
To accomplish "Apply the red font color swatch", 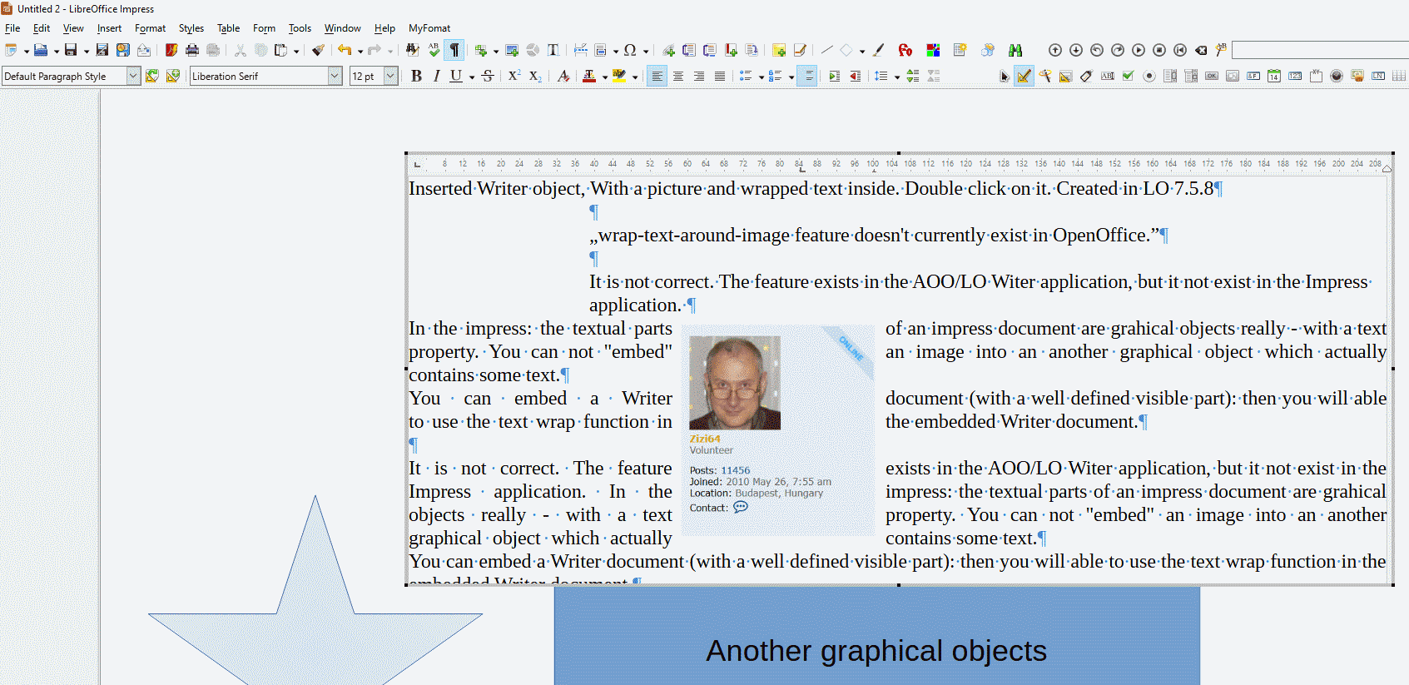I will (589, 76).
